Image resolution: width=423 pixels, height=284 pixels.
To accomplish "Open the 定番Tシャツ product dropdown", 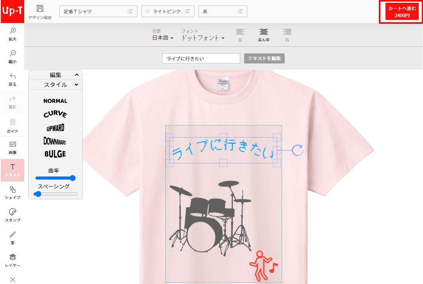I will [98, 11].
